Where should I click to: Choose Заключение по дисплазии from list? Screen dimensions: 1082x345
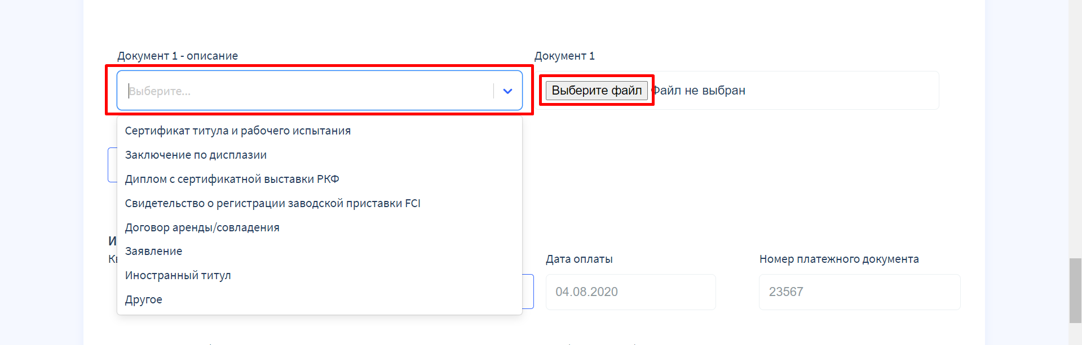[196, 155]
